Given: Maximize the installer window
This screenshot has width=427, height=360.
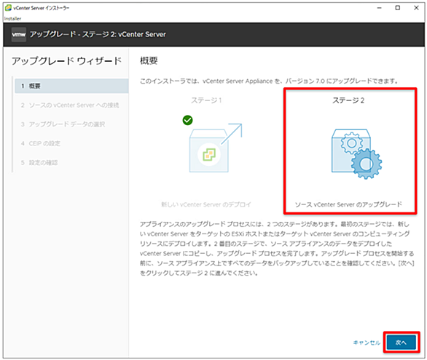Looking at the screenshot, I should coord(398,8).
